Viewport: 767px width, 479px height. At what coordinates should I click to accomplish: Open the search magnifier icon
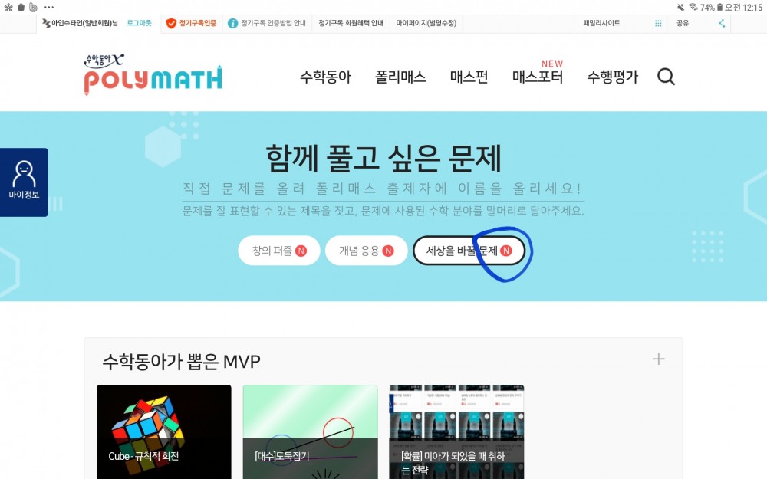point(666,77)
